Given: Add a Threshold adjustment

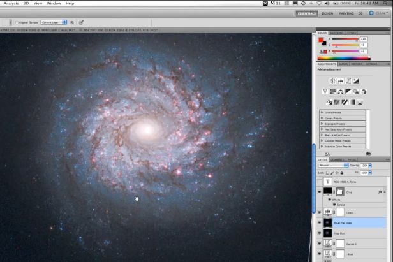Looking at the screenshot, I should (x=345, y=102).
